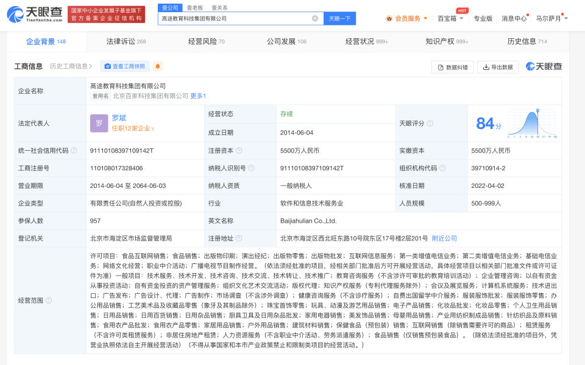Click into the company search input field

pos(235,18)
